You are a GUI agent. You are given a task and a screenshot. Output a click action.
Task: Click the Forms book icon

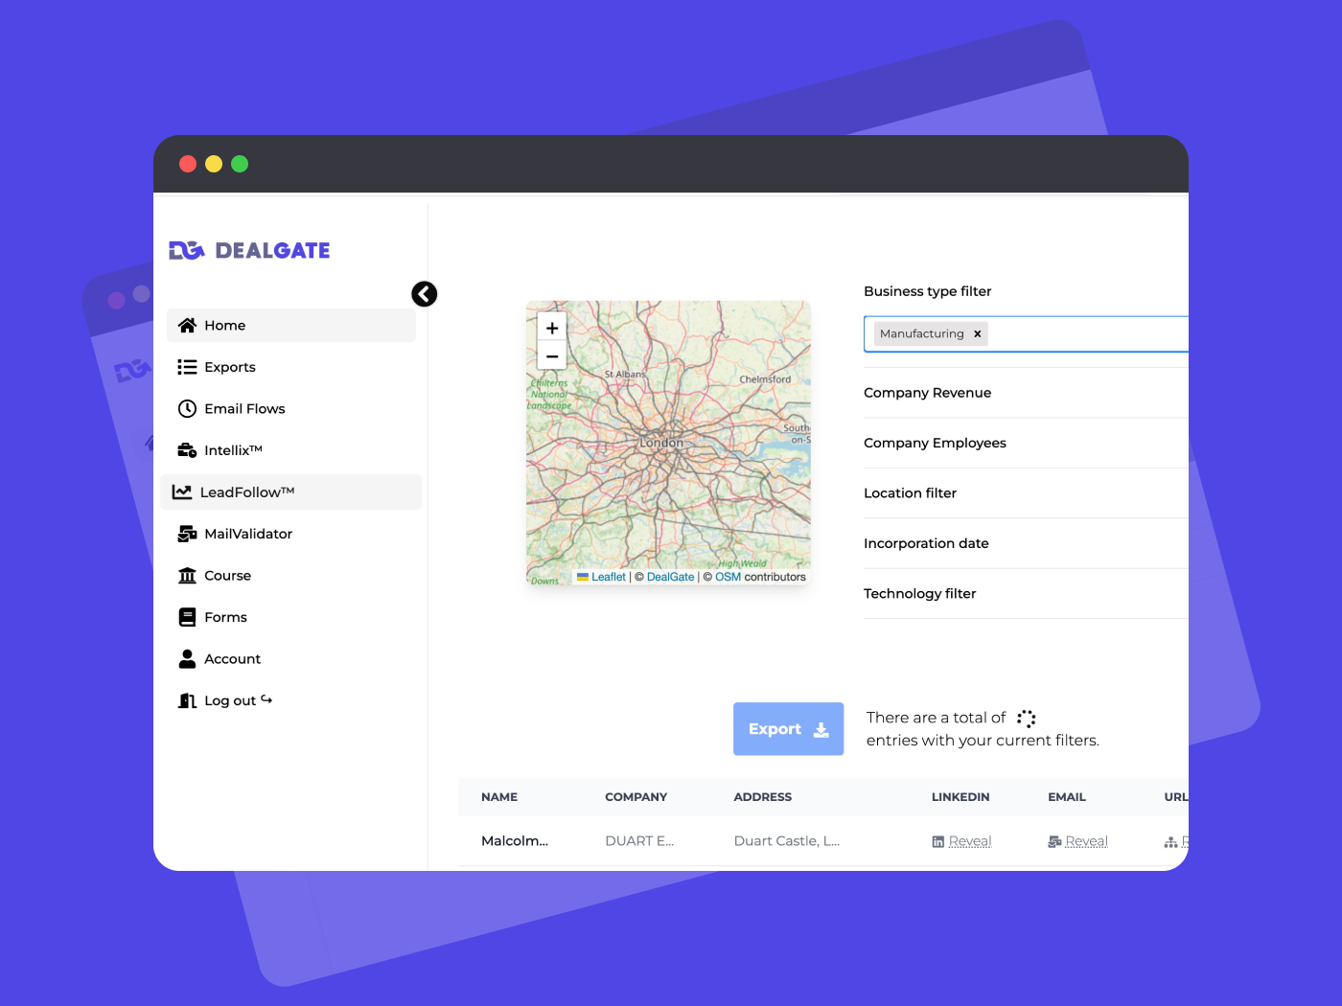point(187,617)
